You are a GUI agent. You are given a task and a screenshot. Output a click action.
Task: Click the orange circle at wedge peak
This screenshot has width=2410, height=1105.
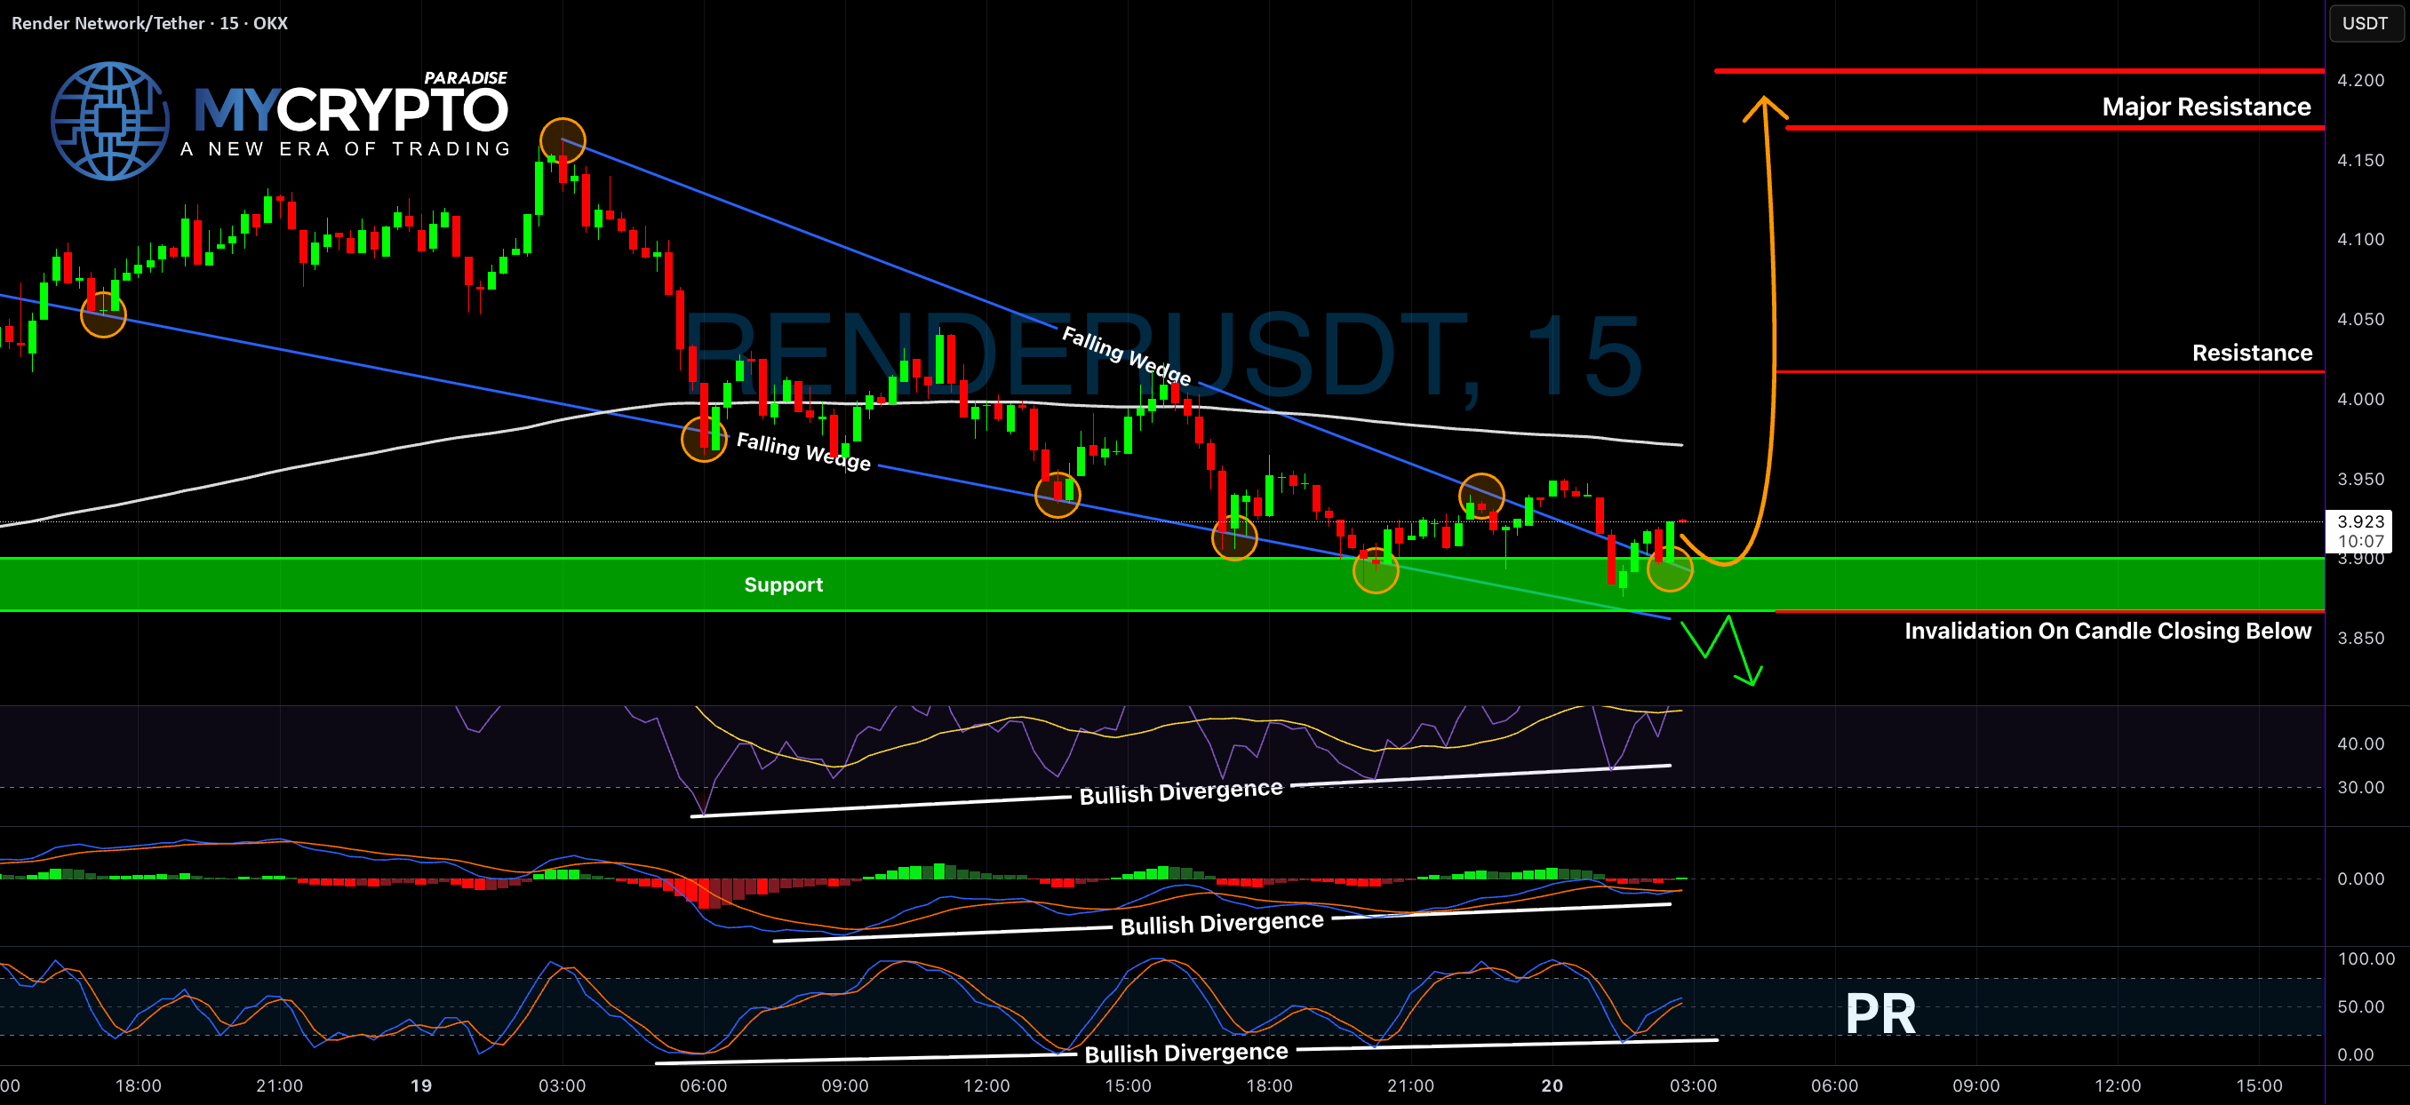coord(563,141)
